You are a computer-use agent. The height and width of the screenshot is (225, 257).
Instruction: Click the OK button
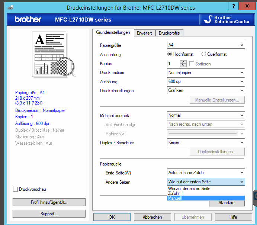pos(112,217)
